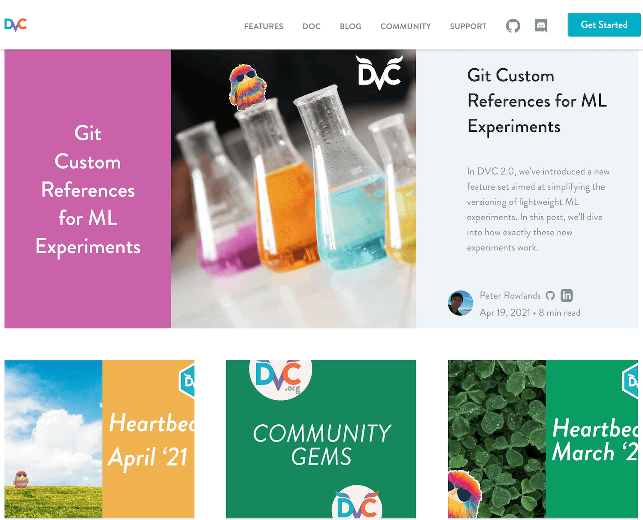Click the DVC logo in the header
This screenshot has height=520, width=643.
tap(15, 25)
